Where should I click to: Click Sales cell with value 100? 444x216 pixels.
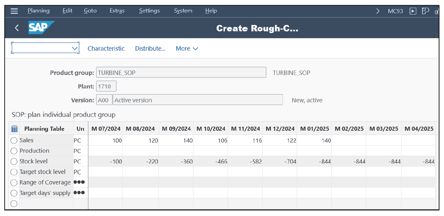tap(105, 141)
